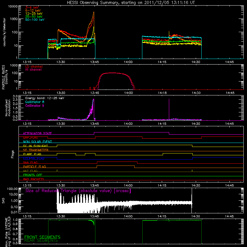
Task: Select the 14:15 time label under the modulation panel
Action: pos(162,124)
